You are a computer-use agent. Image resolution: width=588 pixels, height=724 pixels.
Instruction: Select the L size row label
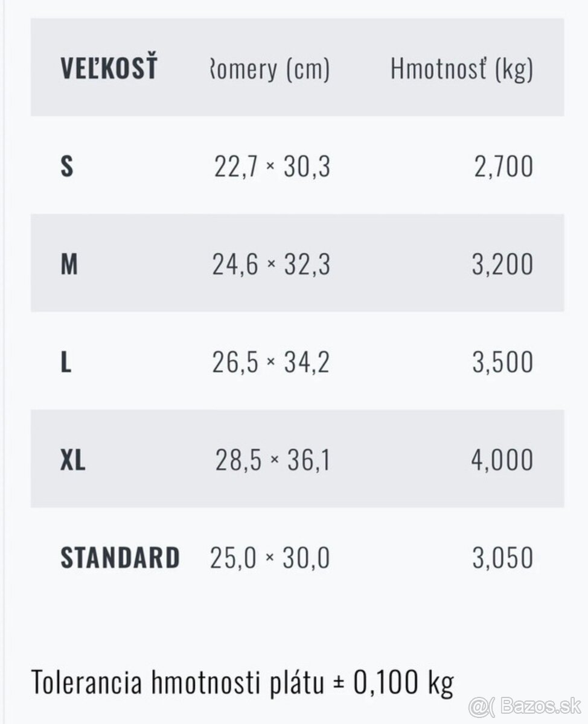66,362
